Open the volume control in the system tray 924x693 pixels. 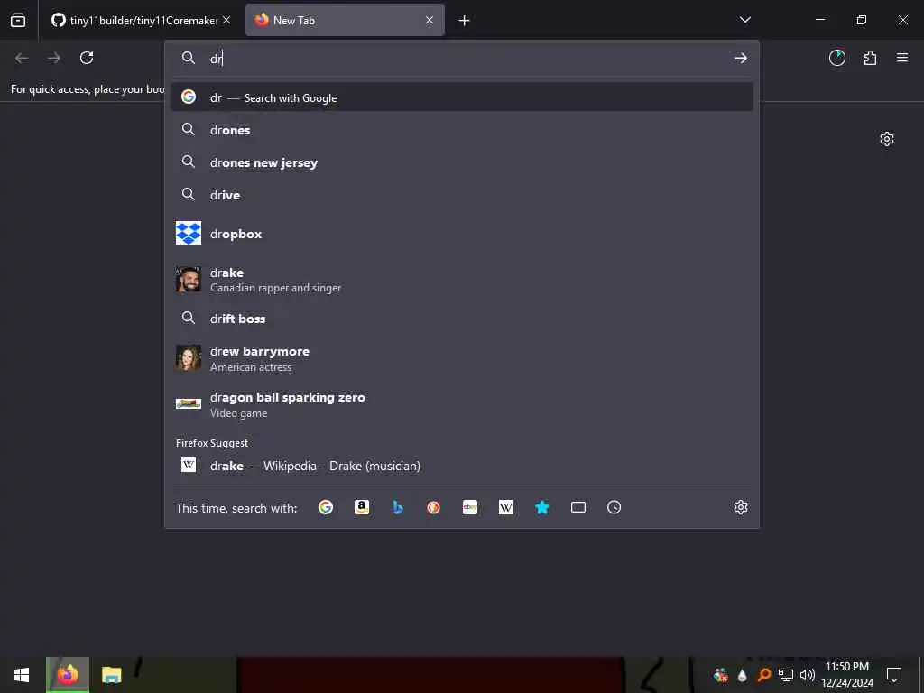[x=807, y=675]
